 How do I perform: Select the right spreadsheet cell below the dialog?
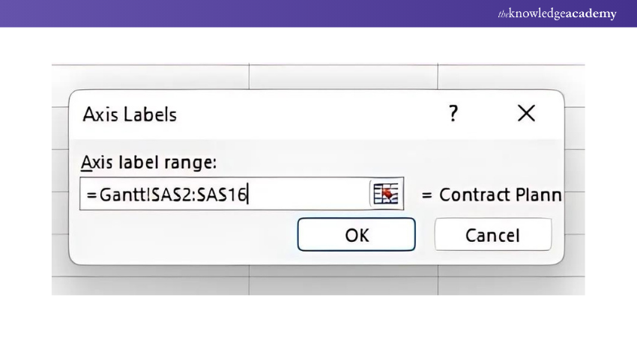tap(510, 279)
